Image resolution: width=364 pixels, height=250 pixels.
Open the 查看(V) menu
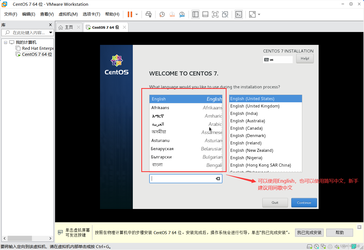(x=47, y=14)
